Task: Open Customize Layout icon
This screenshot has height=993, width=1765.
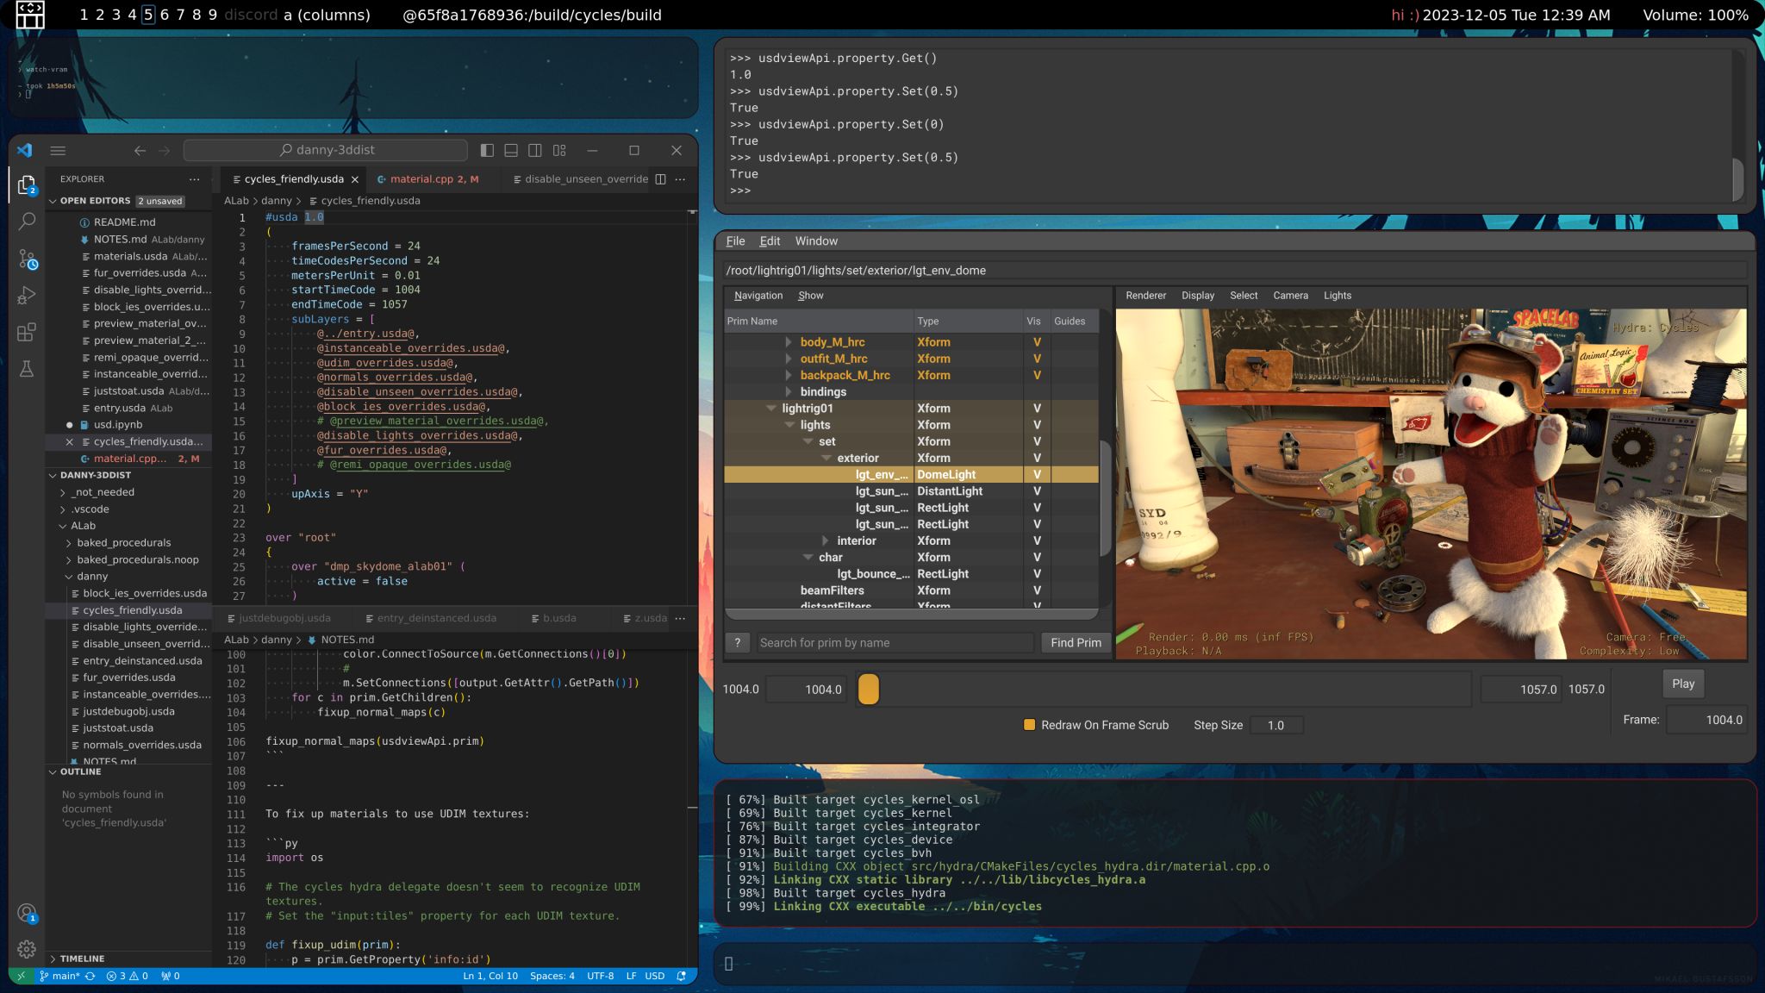Action: (x=559, y=150)
